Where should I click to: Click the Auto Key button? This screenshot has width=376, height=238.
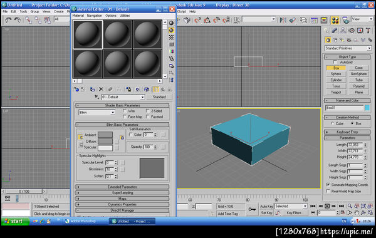click(x=267, y=206)
